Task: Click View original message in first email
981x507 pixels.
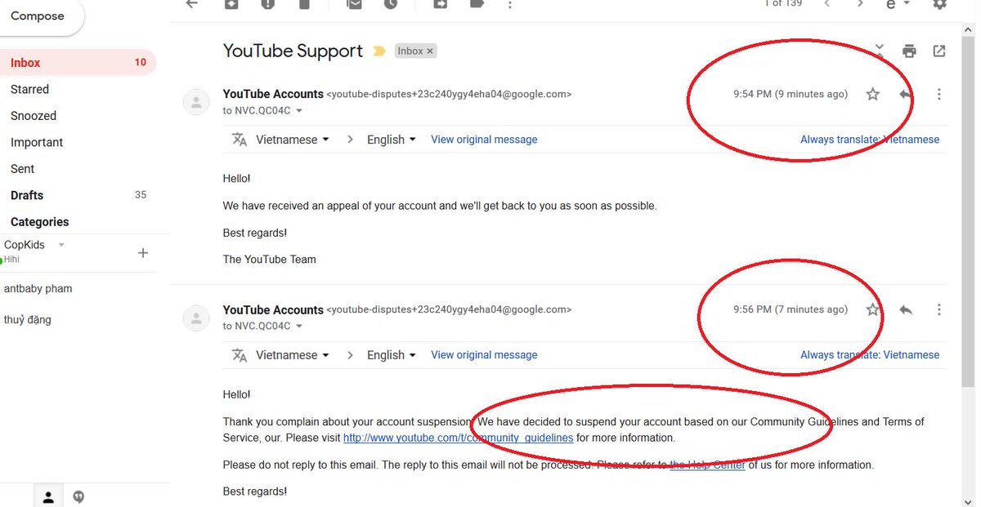Action: [484, 140]
